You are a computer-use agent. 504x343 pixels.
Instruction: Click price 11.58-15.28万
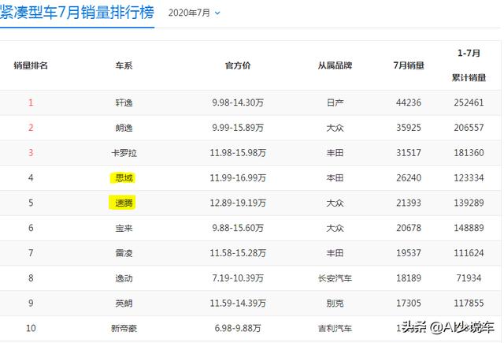point(238,253)
